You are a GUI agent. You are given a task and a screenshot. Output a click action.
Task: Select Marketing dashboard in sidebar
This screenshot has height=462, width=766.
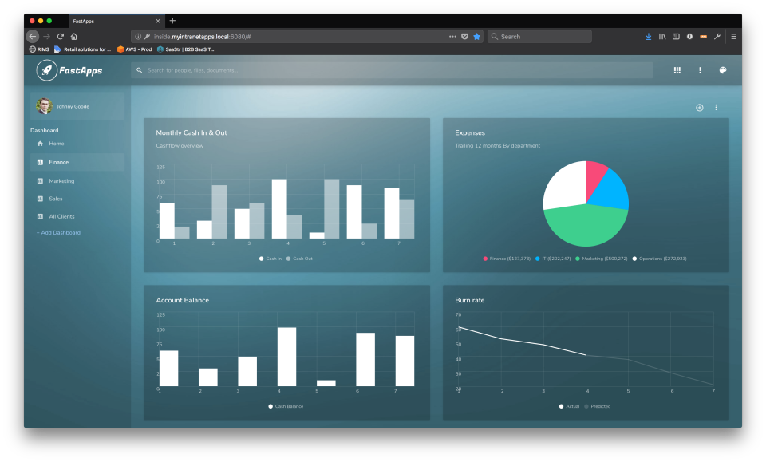[61, 181]
